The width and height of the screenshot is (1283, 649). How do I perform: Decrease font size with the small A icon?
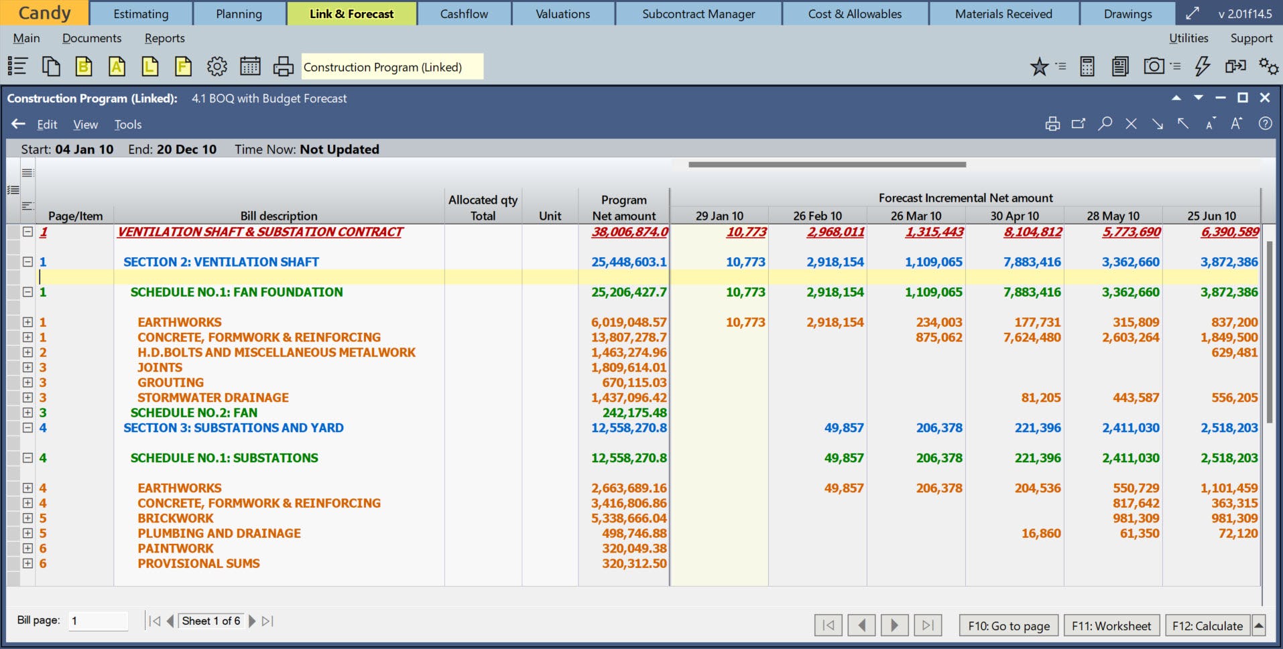[1210, 125]
